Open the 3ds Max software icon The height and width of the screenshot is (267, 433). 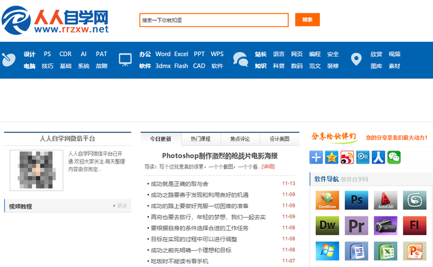[415, 200]
